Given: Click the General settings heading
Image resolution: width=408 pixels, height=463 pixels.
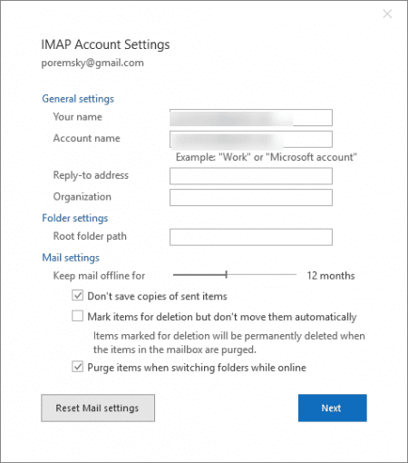Looking at the screenshot, I should [x=78, y=99].
